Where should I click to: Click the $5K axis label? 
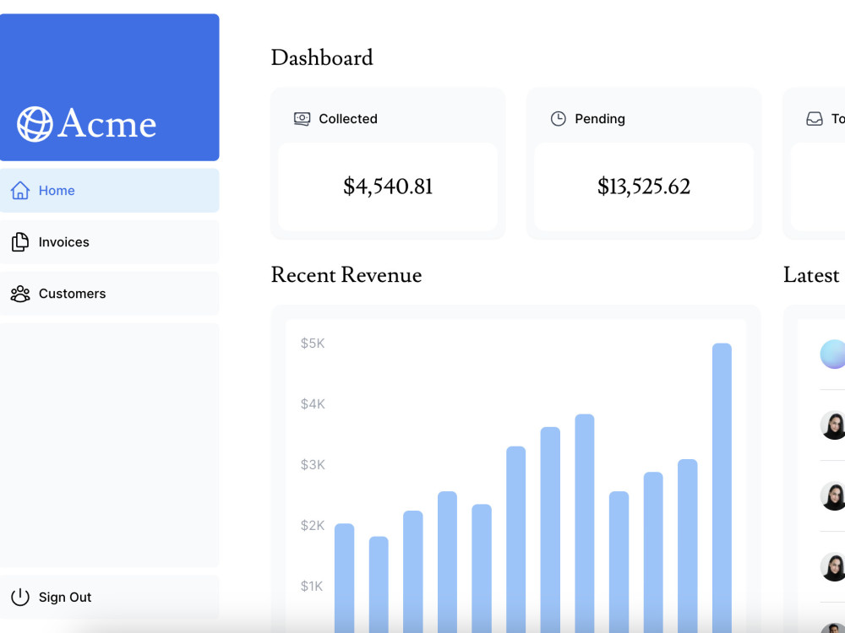[x=313, y=344]
